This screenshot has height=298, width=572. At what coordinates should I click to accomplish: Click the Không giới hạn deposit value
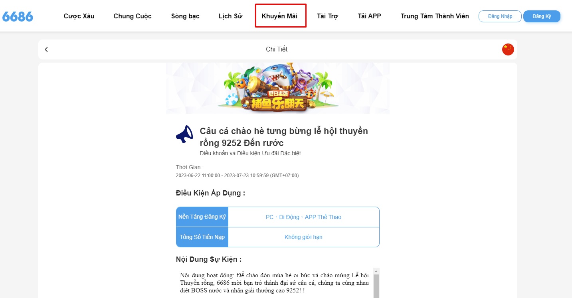(x=303, y=237)
